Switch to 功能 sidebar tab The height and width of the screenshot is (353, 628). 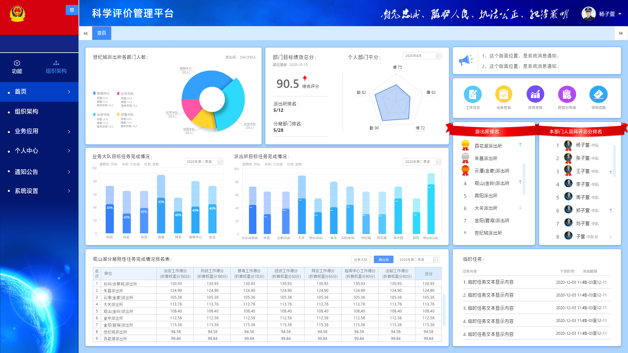click(x=17, y=67)
